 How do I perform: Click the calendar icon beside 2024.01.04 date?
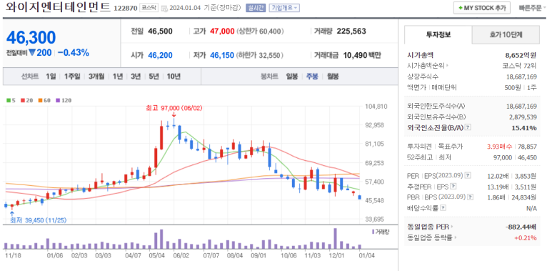tap(164, 8)
